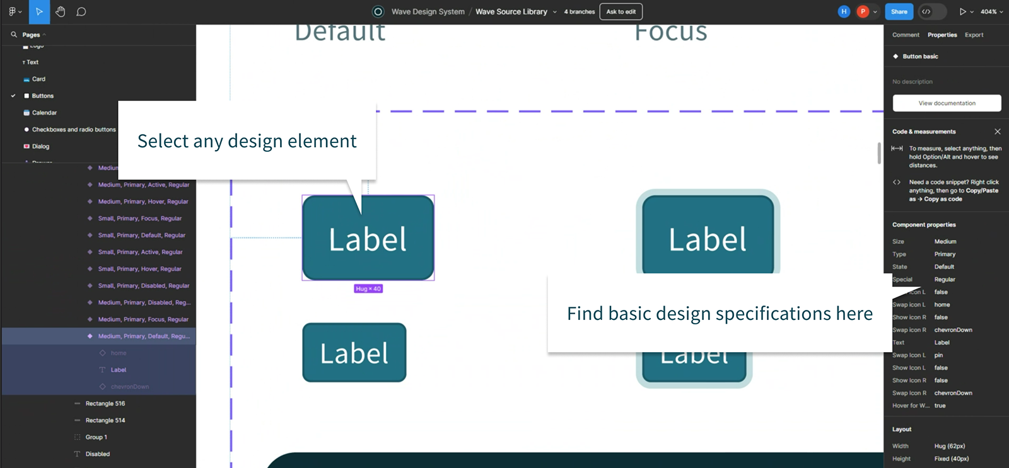Image resolution: width=1009 pixels, height=468 pixels.
Task: Click Wave Source Library file name
Action: coord(511,11)
